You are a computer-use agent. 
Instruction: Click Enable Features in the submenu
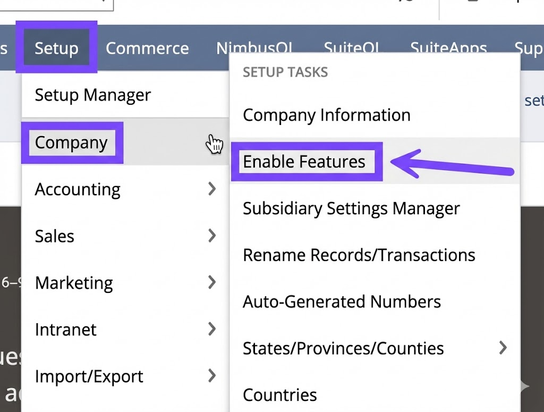(x=304, y=162)
